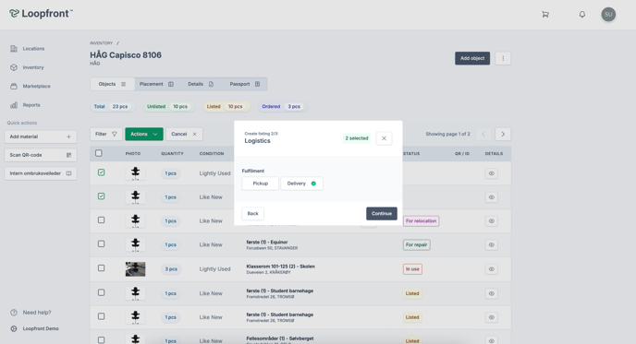Switch to the Details tab
Image resolution: width=636 pixels, height=344 pixels.
[x=201, y=84]
